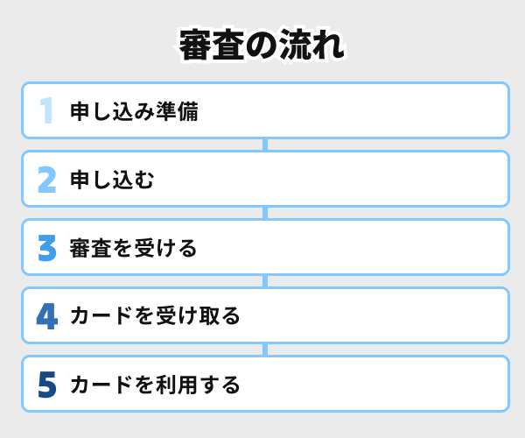Click the number 3 step icon

coord(47,248)
